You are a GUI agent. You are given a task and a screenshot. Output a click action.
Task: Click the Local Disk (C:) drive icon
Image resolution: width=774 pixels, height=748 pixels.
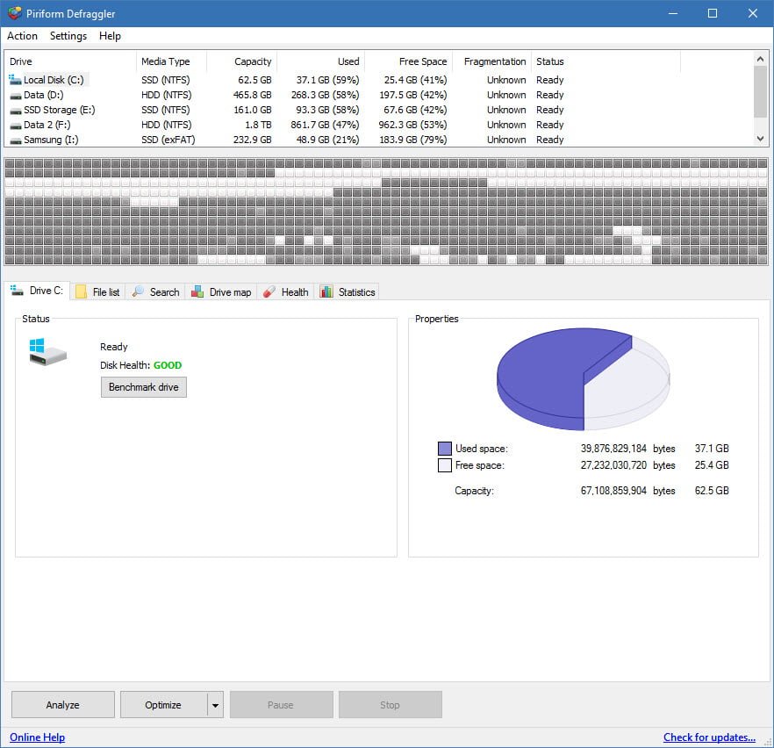(x=15, y=80)
